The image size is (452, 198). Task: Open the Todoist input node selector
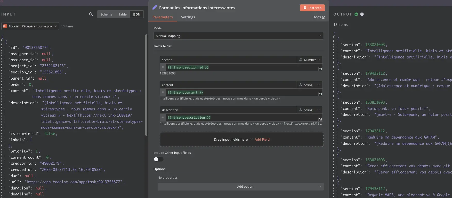point(30,26)
